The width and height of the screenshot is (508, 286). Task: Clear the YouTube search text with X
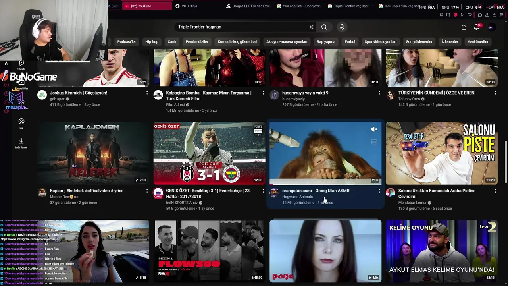[x=311, y=27]
